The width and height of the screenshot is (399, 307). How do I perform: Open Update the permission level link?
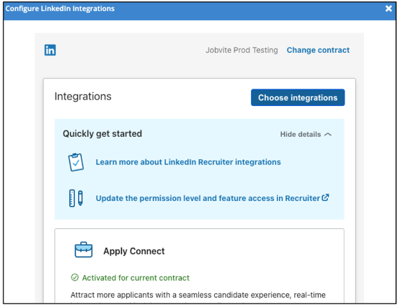pyautogui.click(x=208, y=198)
